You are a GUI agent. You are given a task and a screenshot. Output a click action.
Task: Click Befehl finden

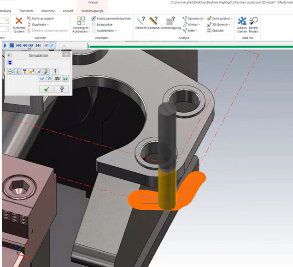(253, 25)
